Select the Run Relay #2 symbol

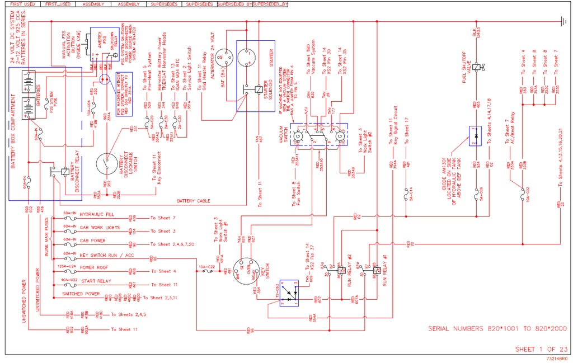(341, 271)
